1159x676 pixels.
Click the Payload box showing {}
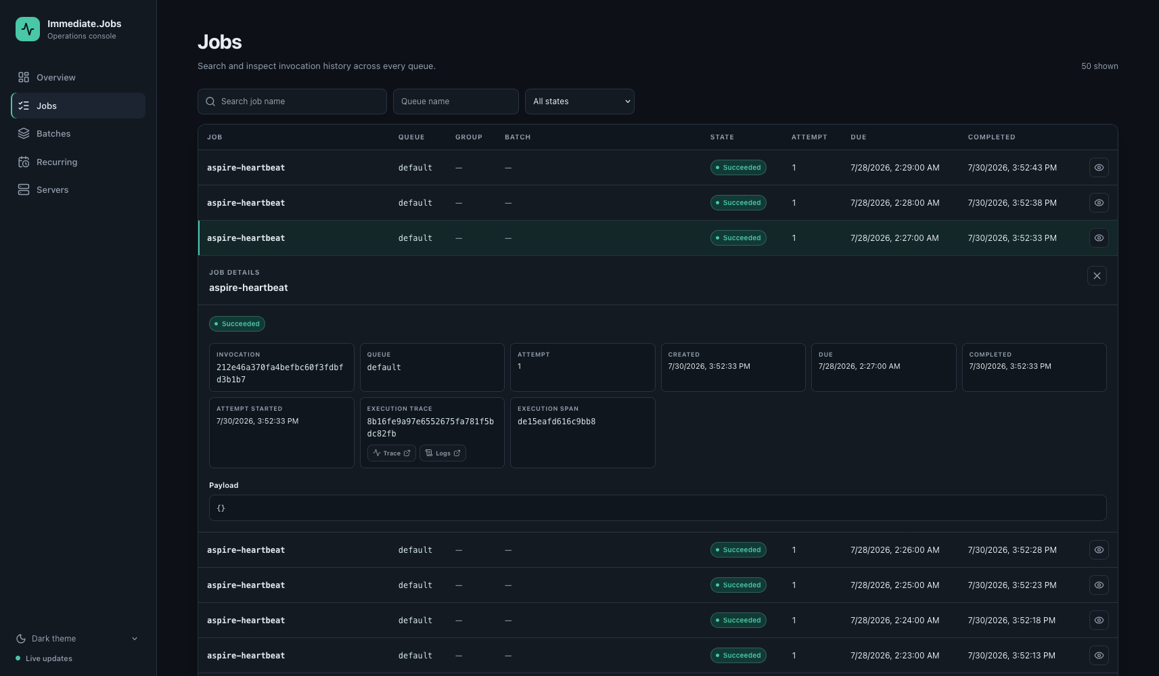(658, 508)
